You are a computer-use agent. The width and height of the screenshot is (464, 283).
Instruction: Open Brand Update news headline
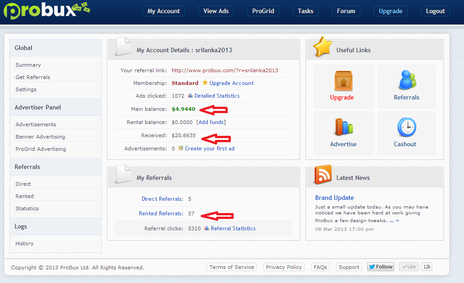click(334, 198)
